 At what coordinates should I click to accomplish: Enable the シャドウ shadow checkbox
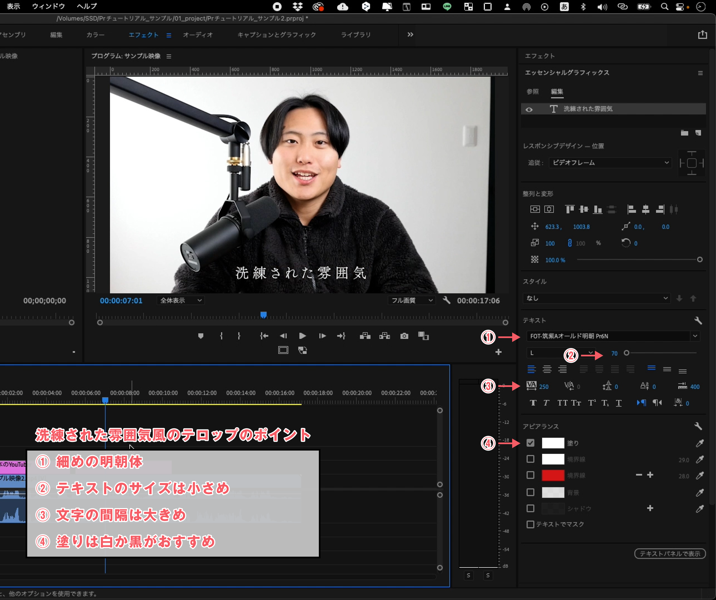click(530, 508)
